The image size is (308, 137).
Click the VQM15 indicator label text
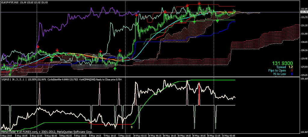(x=5, y=79)
